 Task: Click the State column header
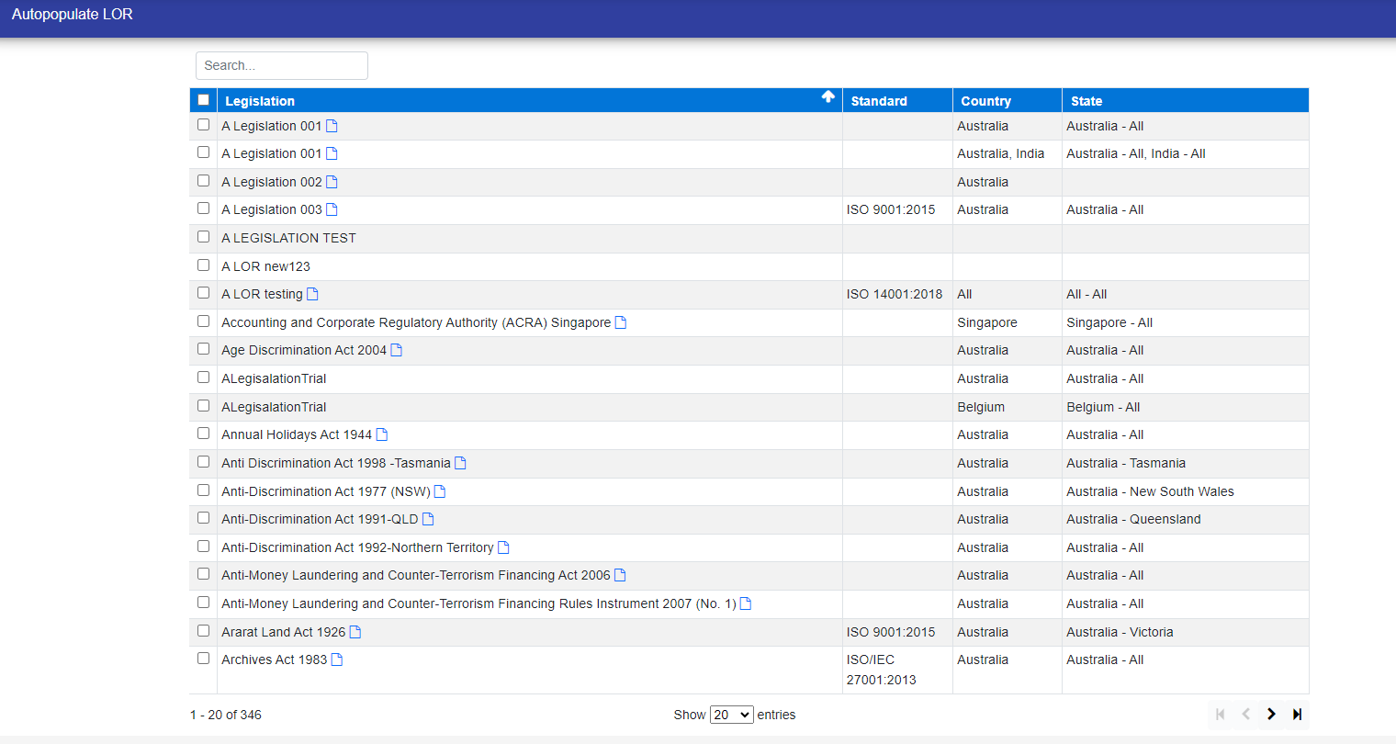(1086, 101)
